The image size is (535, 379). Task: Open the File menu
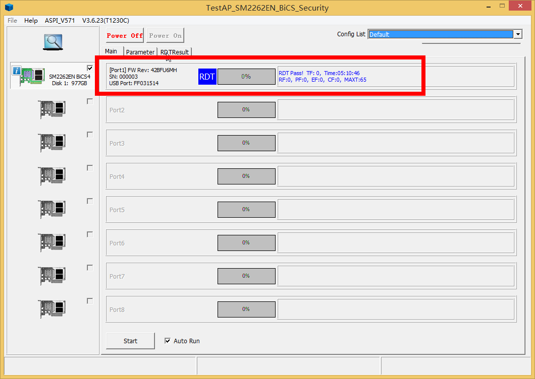coord(12,21)
